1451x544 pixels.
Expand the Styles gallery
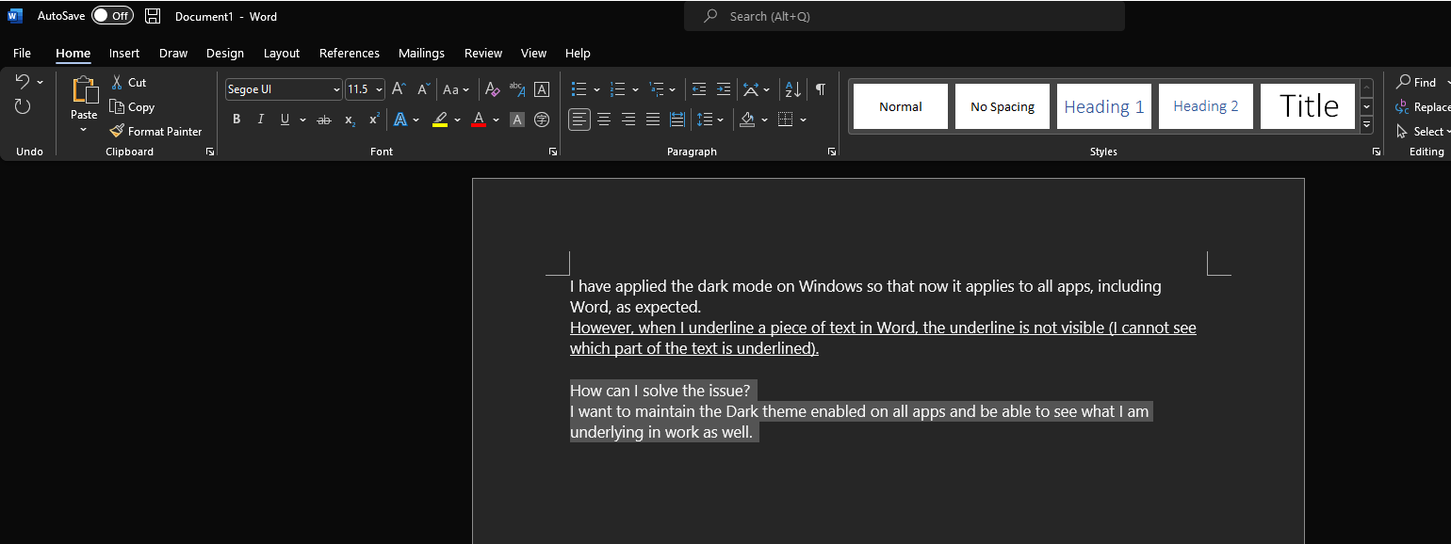point(1367,124)
